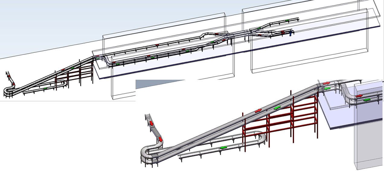384x179 pixels.
Task: Click the rightmost green arrow in the detail view
Action: pyautogui.click(x=367, y=100)
